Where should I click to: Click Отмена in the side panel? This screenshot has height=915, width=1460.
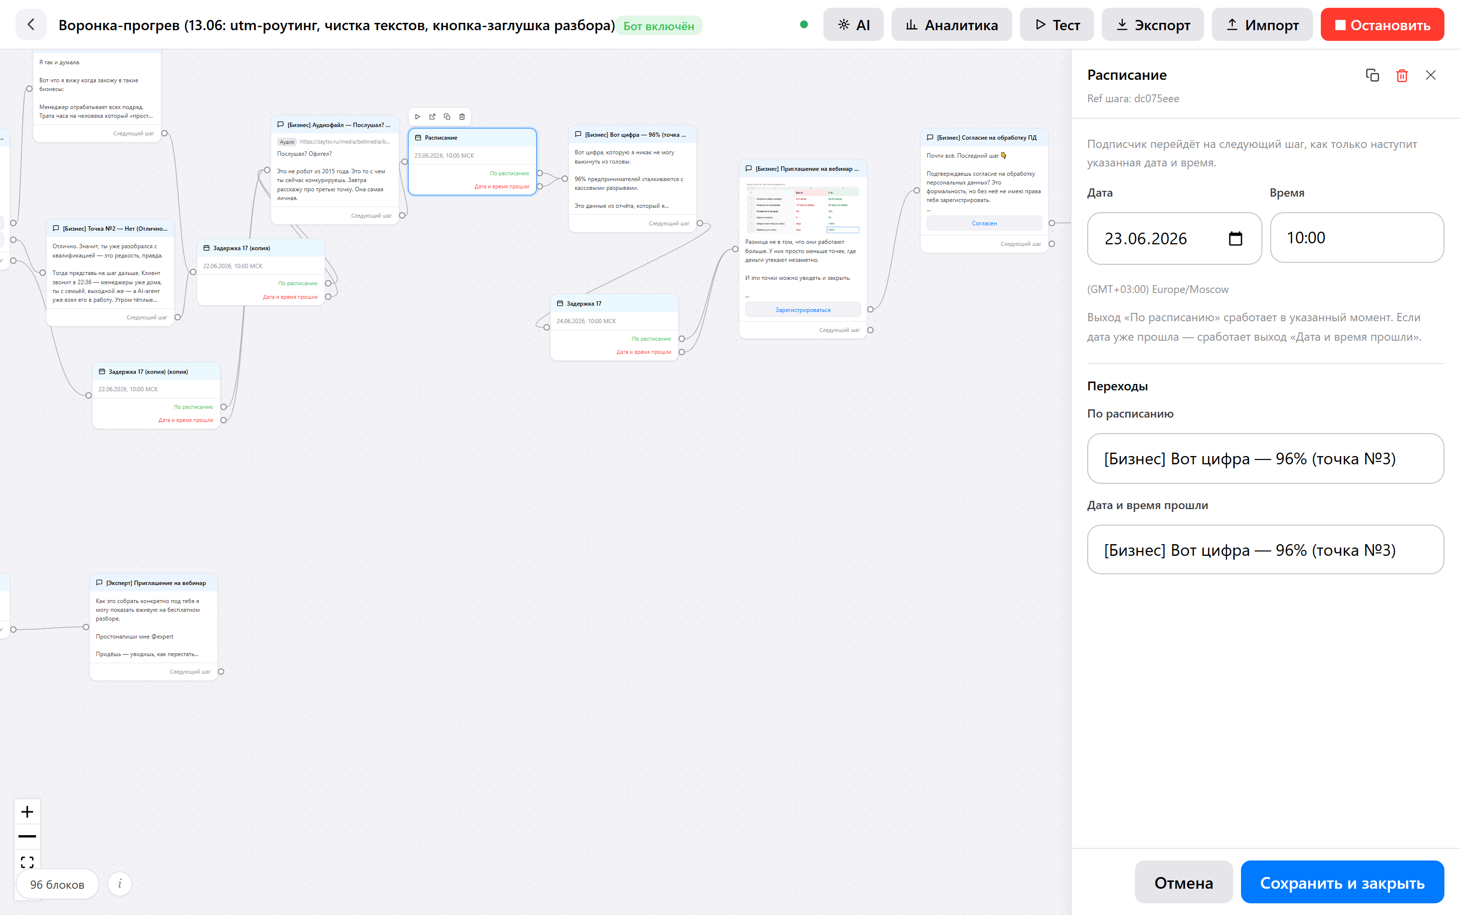click(1184, 882)
